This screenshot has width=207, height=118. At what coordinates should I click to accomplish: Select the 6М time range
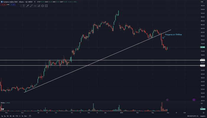pyautogui.click(x=14, y=116)
